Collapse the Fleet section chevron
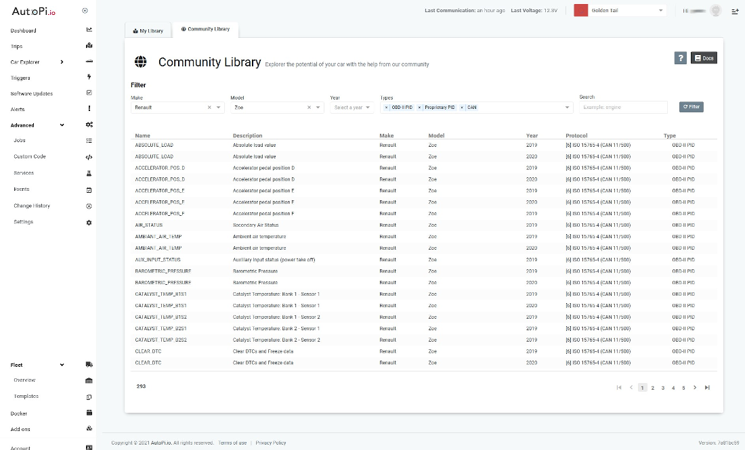This screenshot has width=745, height=450. (62, 365)
